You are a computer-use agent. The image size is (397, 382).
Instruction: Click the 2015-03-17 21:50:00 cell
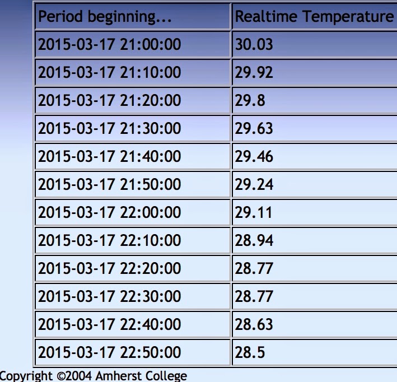133,184
